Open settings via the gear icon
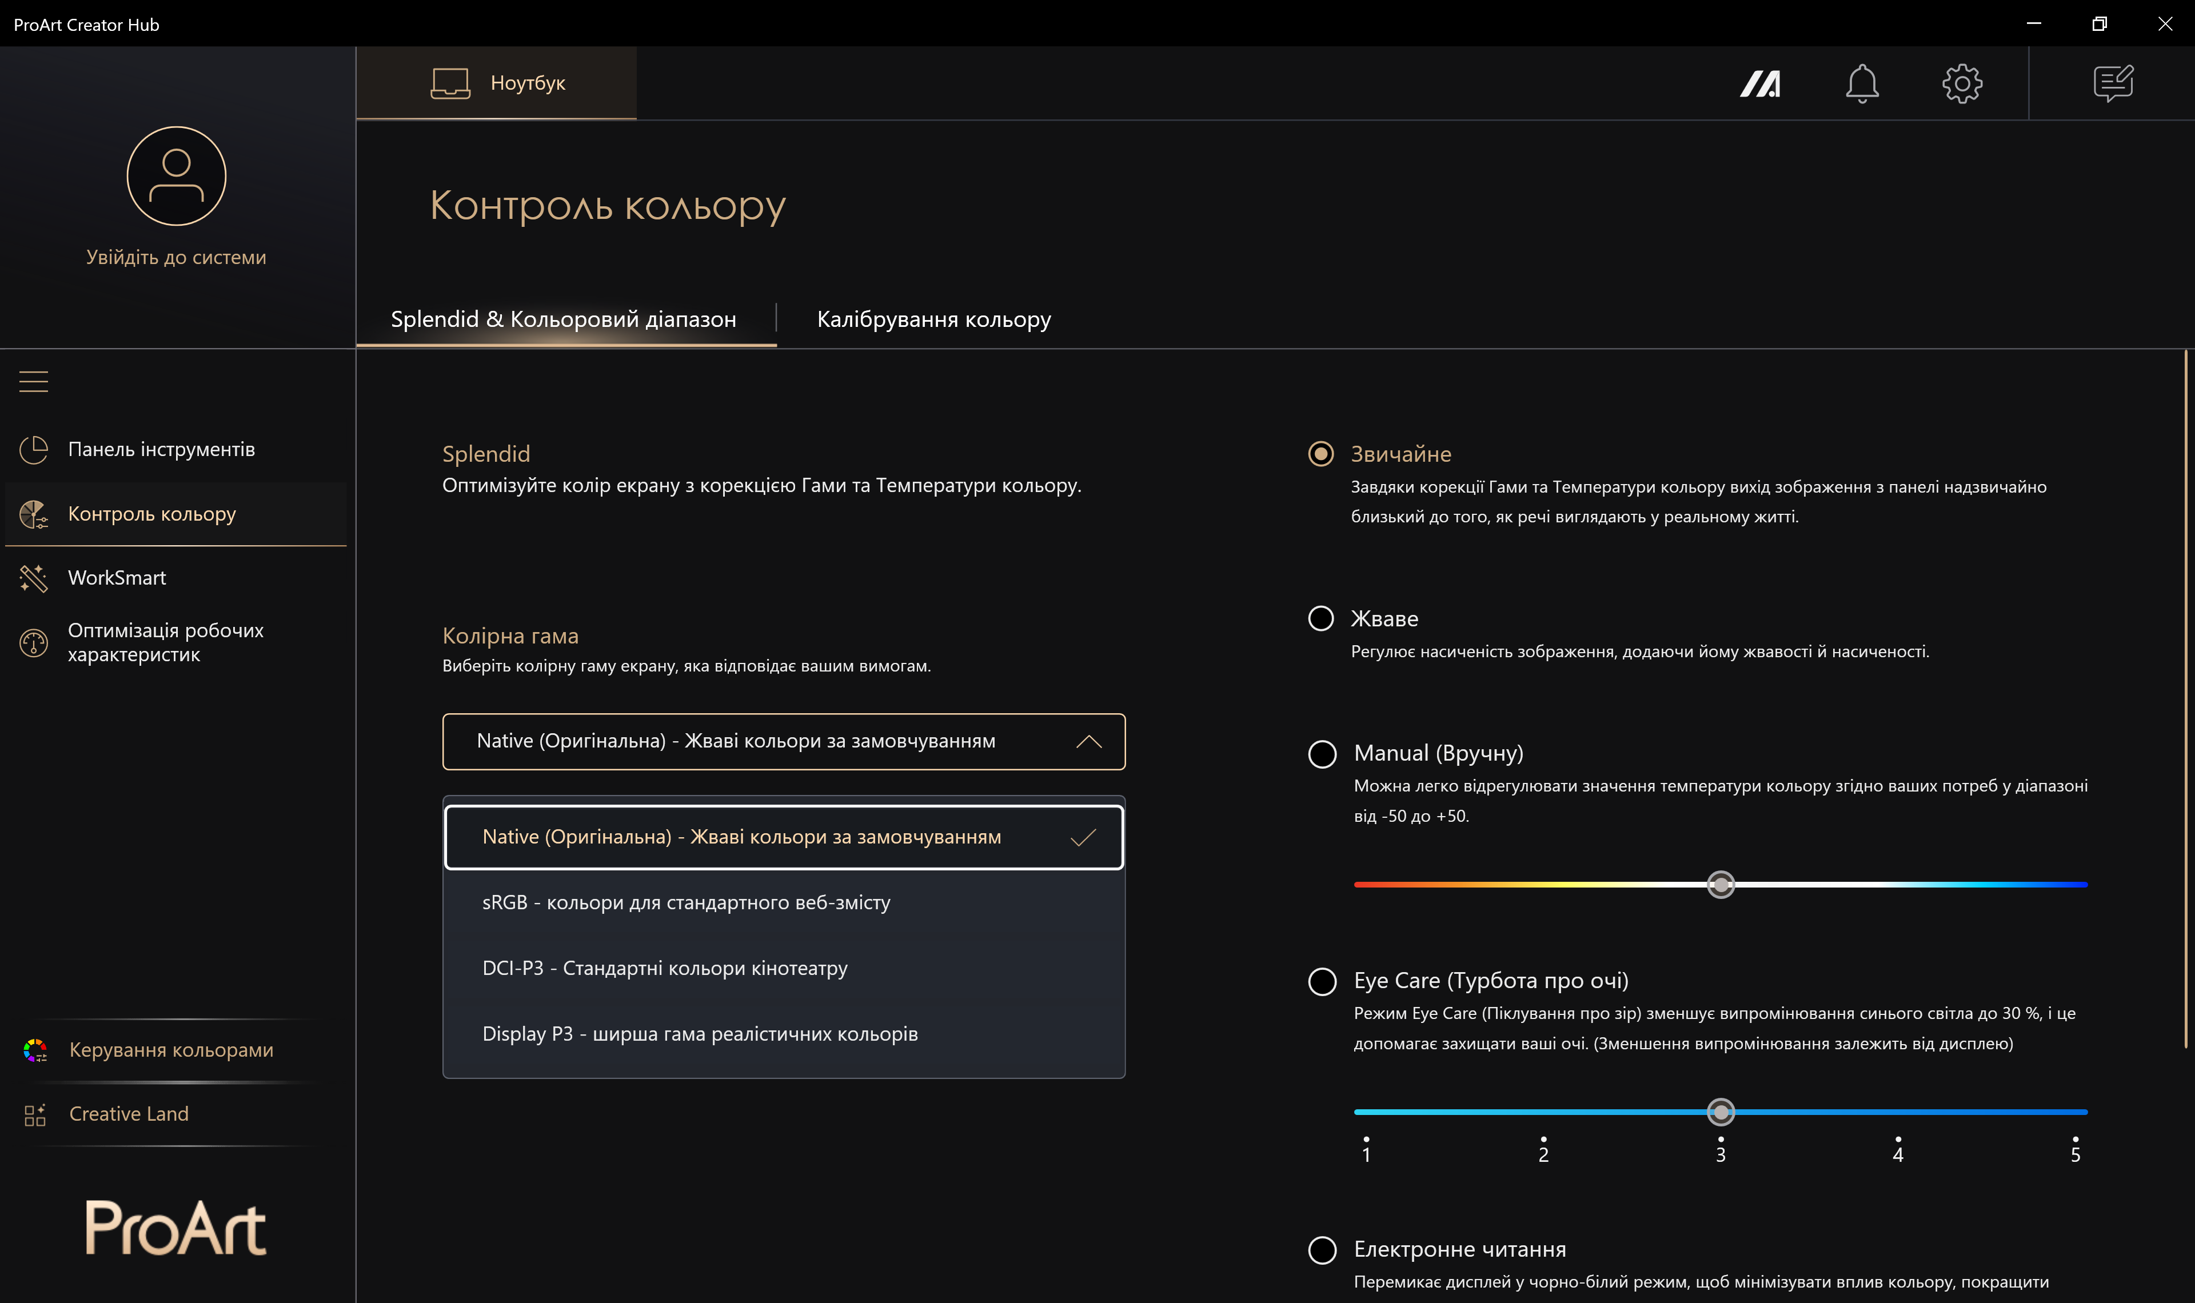The width and height of the screenshot is (2195, 1303). click(1961, 83)
